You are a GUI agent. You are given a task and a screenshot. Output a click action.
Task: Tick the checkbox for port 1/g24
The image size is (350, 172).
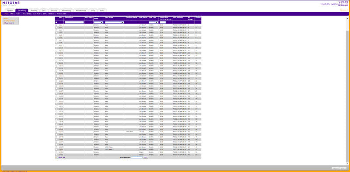[x=56, y=83]
